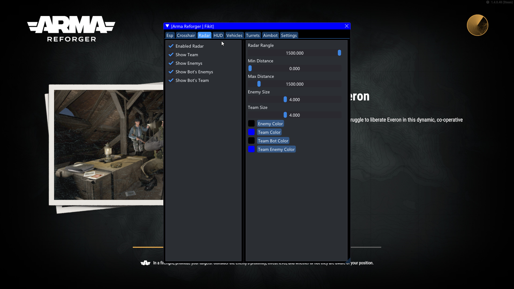Click the black Enemy Color swatch
Screen dimensions: 514x289
click(x=251, y=124)
